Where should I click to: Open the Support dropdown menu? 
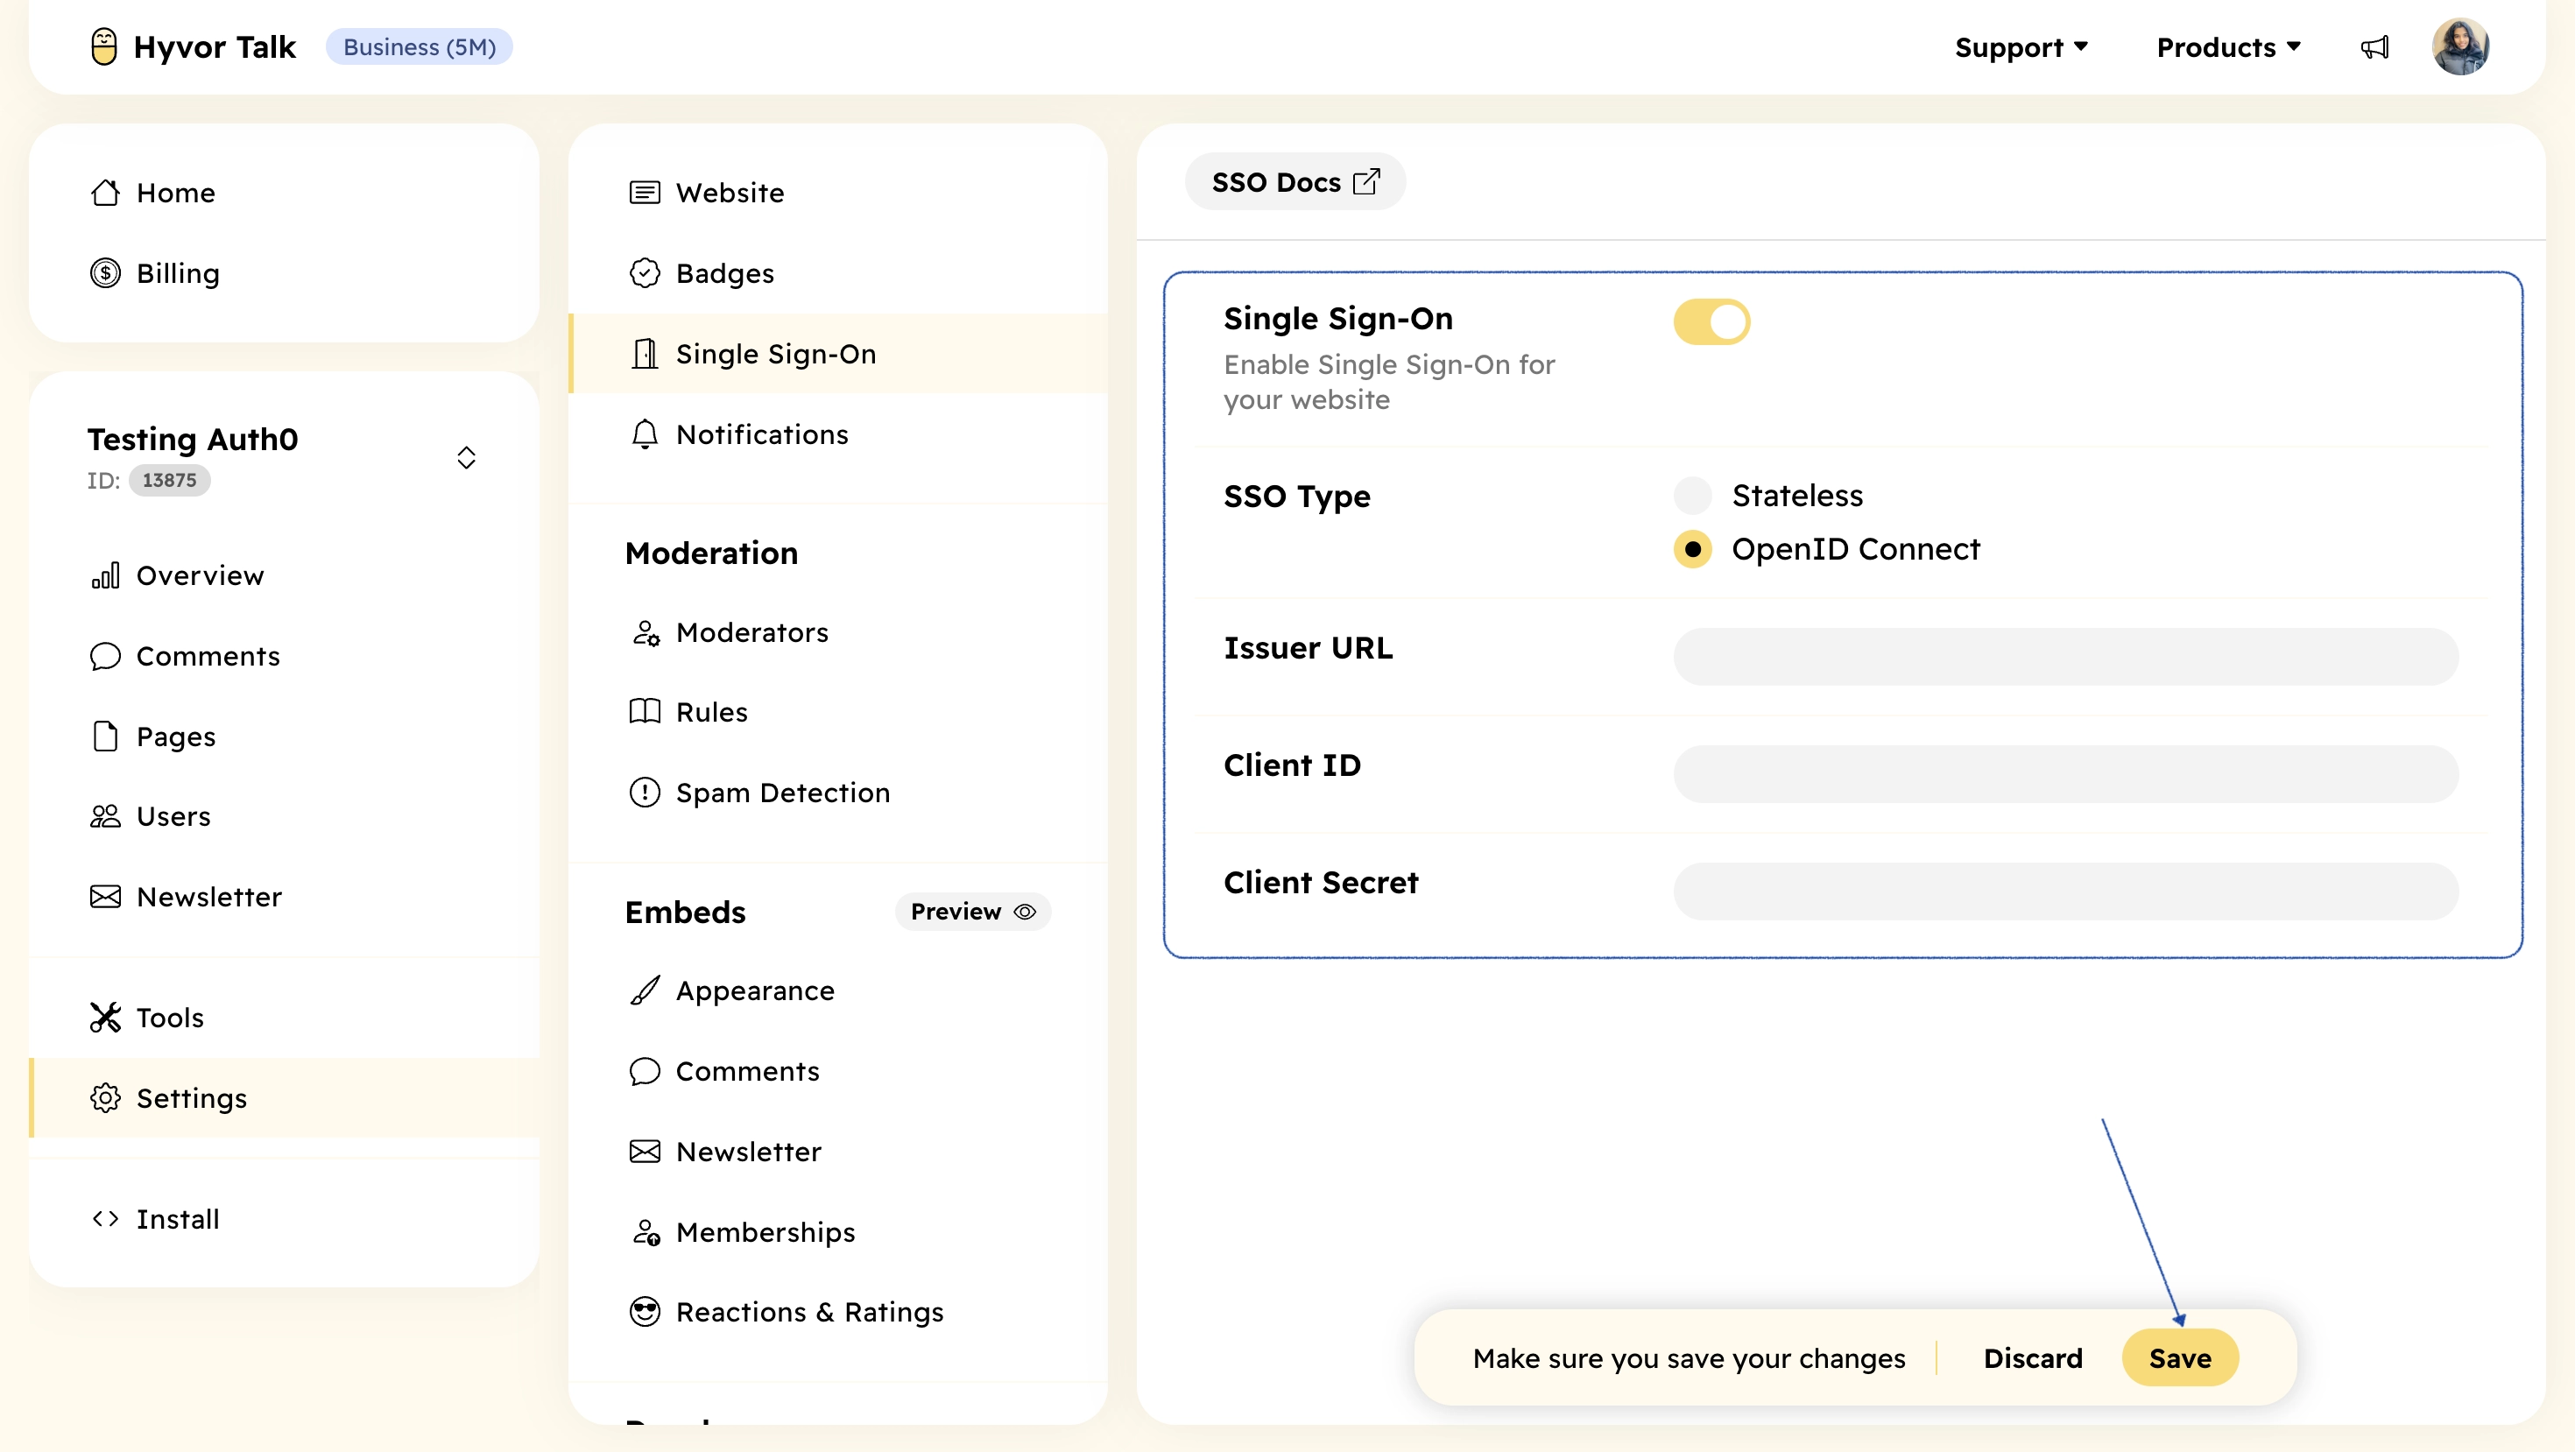pos(2021,47)
